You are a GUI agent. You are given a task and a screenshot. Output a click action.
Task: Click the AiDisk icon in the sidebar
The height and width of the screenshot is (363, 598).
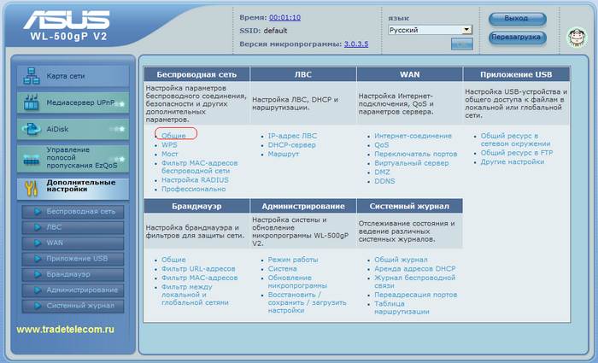31,130
